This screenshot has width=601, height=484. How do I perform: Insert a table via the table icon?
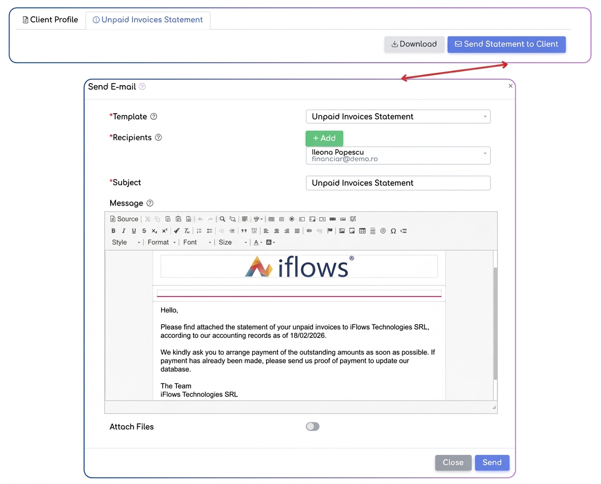(x=362, y=231)
